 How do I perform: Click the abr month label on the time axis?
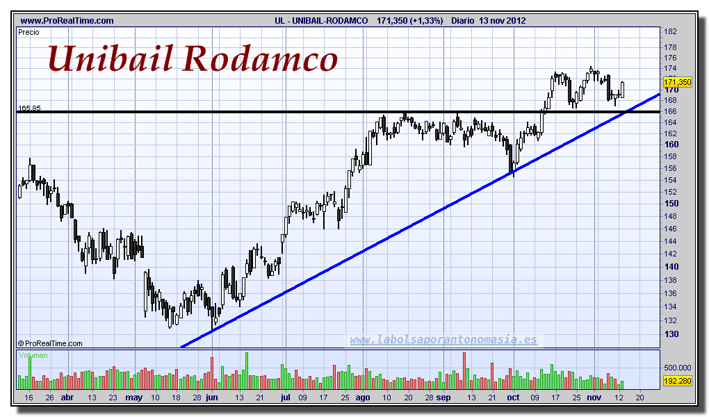pos(67,398)
